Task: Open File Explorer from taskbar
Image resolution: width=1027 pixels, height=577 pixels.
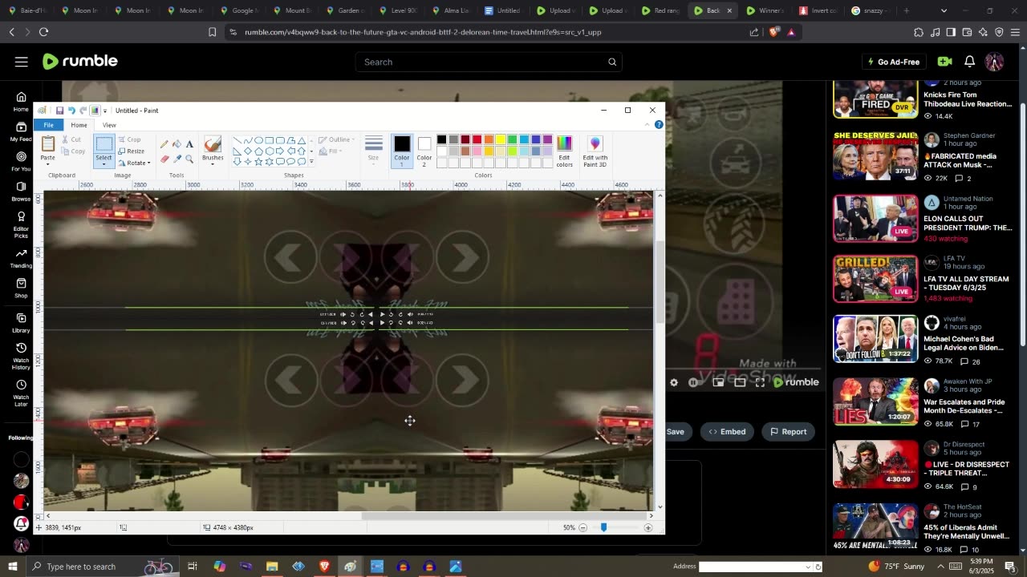Action: click(272, 567)
